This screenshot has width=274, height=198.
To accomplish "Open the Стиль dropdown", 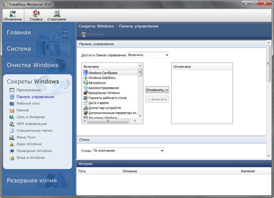I will click(x=128, y=151).
